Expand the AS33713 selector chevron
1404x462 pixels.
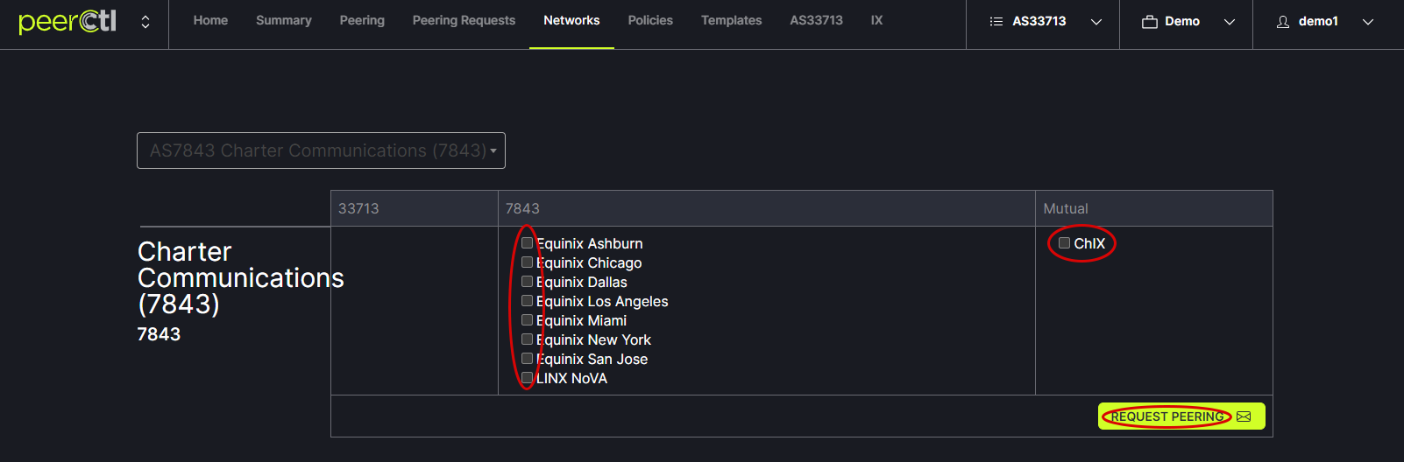[1096, 22]
